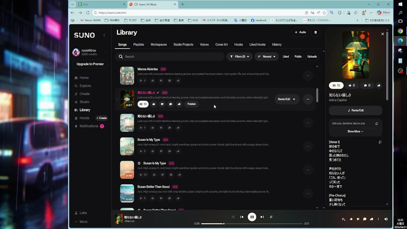The width and height of the screenshot is (407, 229).
Task: Pause playback in bottom player
Action: pos(252,217)
